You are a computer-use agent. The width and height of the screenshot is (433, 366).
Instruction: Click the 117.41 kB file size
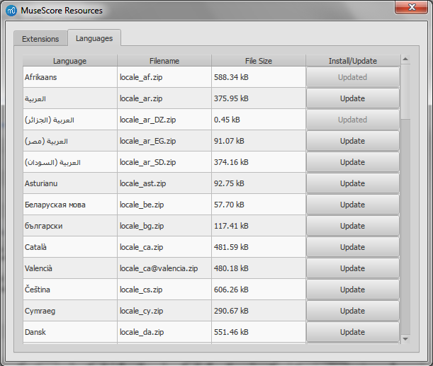click(x=231, y=226)
